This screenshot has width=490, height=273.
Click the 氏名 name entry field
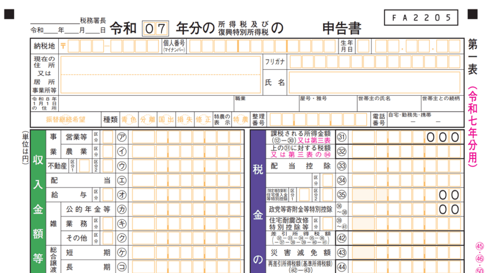[375, 82]
